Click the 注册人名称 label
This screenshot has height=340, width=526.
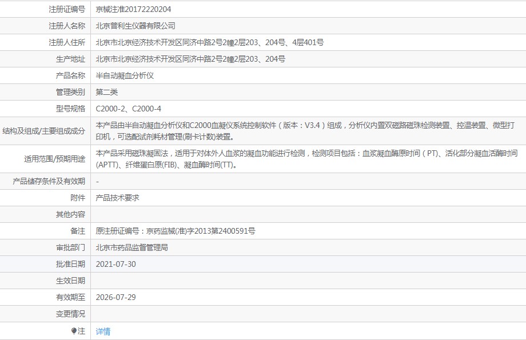point(67,26)
